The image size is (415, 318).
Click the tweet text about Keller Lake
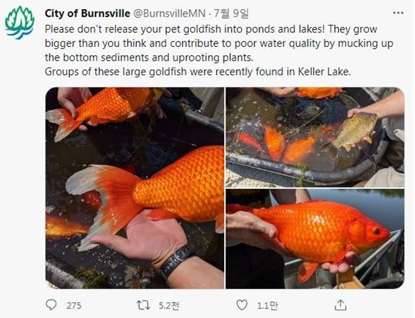(x=198, y=72)
